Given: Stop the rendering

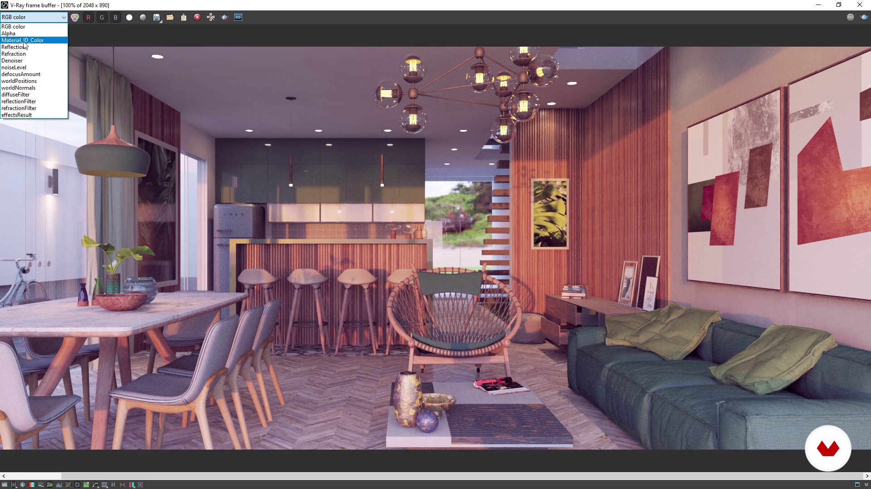Looking at the screenshot, I should (x=851, y=17).
